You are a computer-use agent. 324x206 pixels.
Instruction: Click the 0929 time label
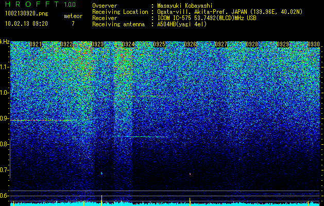click(283, 44)
